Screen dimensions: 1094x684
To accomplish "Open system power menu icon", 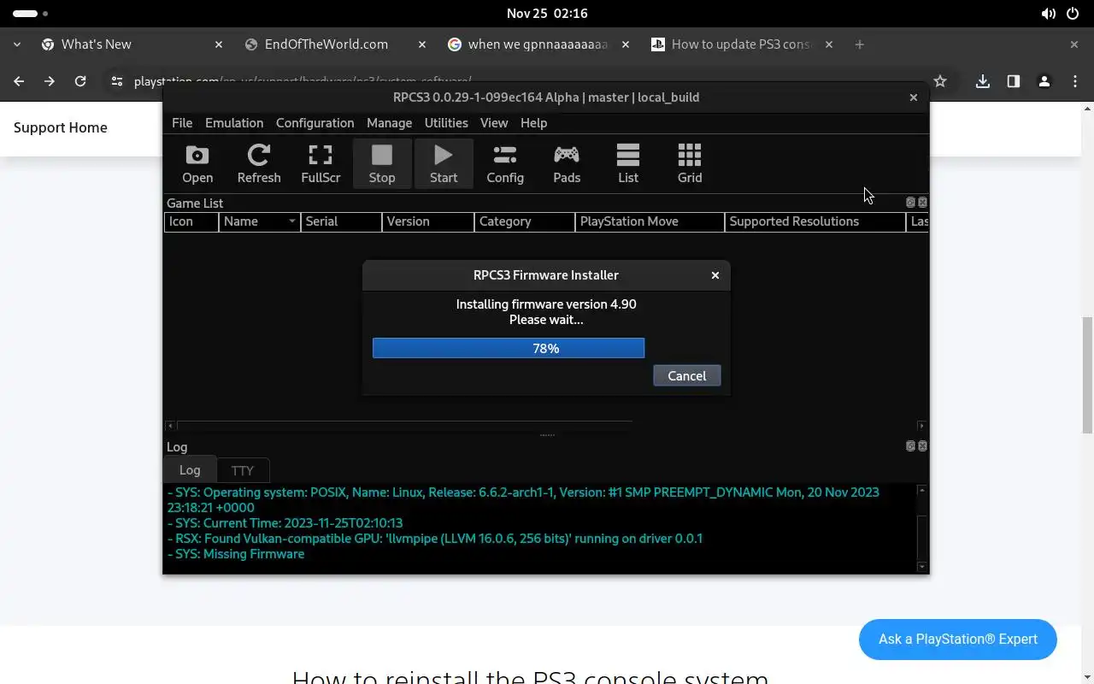I will click(1073, 14).
